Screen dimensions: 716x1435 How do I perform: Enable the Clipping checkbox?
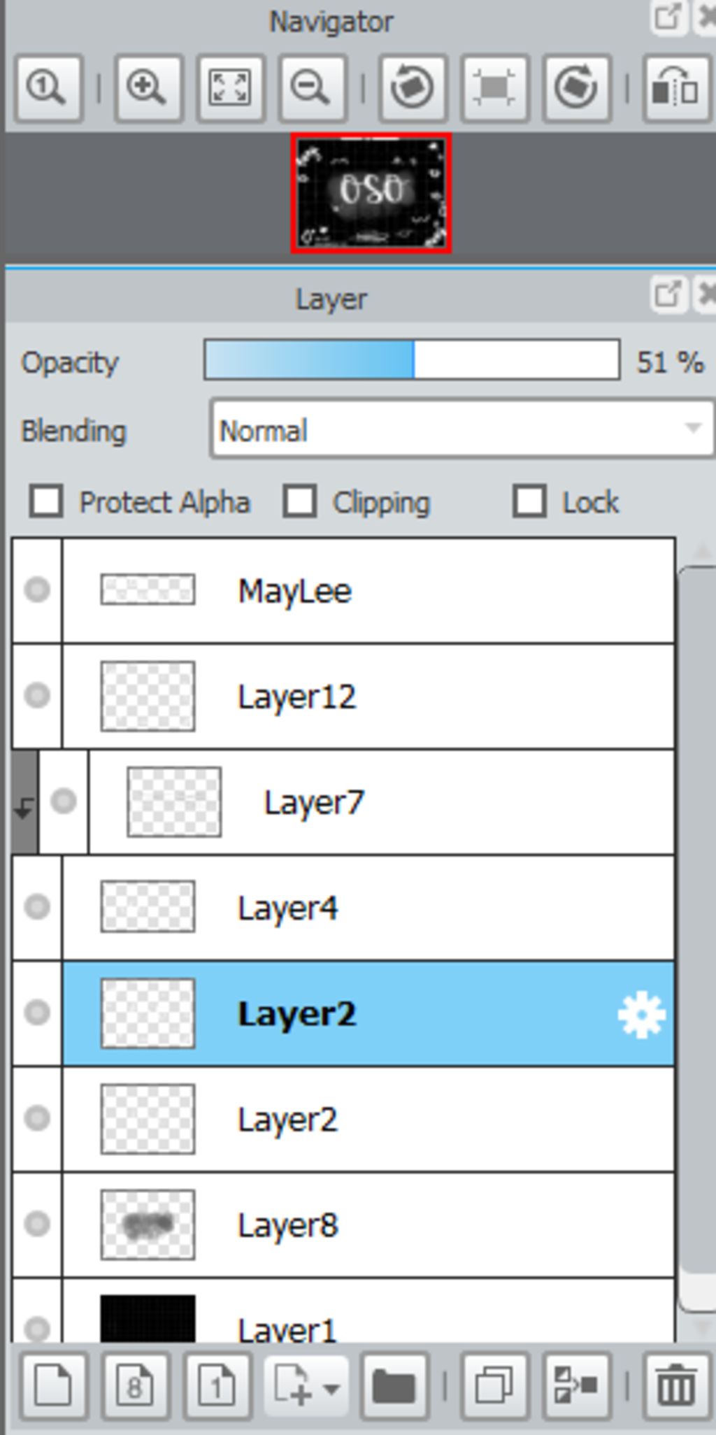pos(300,501)
